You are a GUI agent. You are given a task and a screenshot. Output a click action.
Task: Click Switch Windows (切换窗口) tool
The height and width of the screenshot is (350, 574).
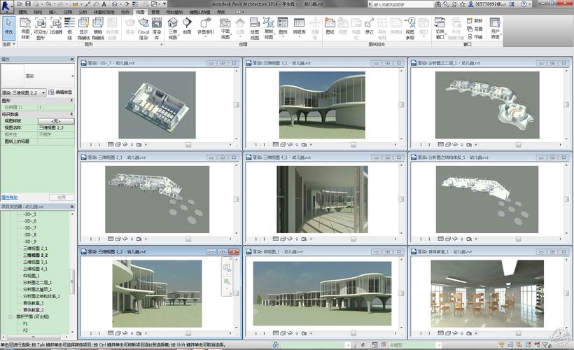click(440, 28)
